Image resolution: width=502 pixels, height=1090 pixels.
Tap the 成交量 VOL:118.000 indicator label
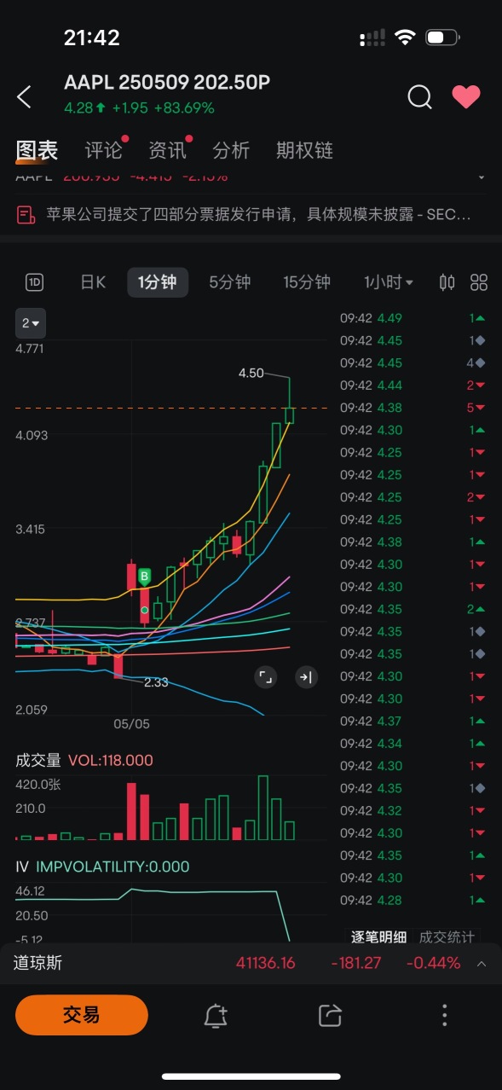(x=84, y=760)
